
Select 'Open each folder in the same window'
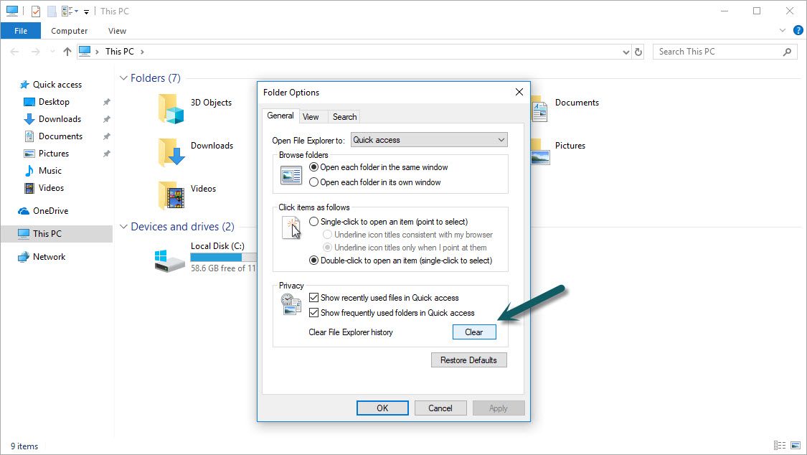378,167
